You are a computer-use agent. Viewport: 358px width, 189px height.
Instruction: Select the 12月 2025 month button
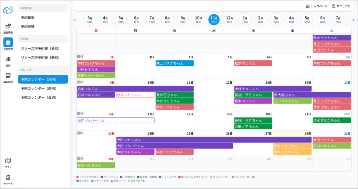tap(229, 20)
